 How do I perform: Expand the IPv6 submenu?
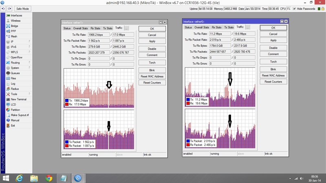(29, 47)
